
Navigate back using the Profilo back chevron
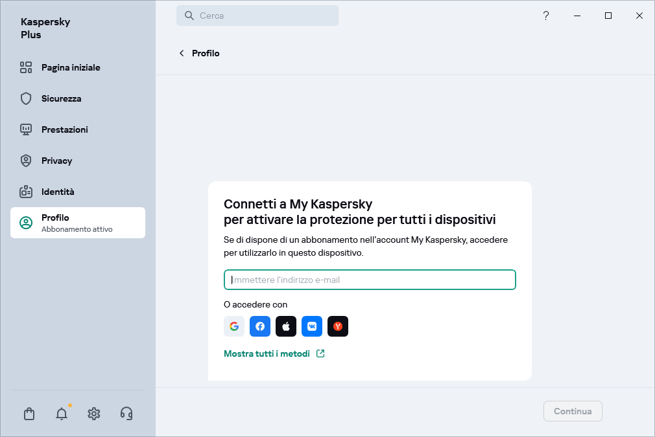point(182,53)
